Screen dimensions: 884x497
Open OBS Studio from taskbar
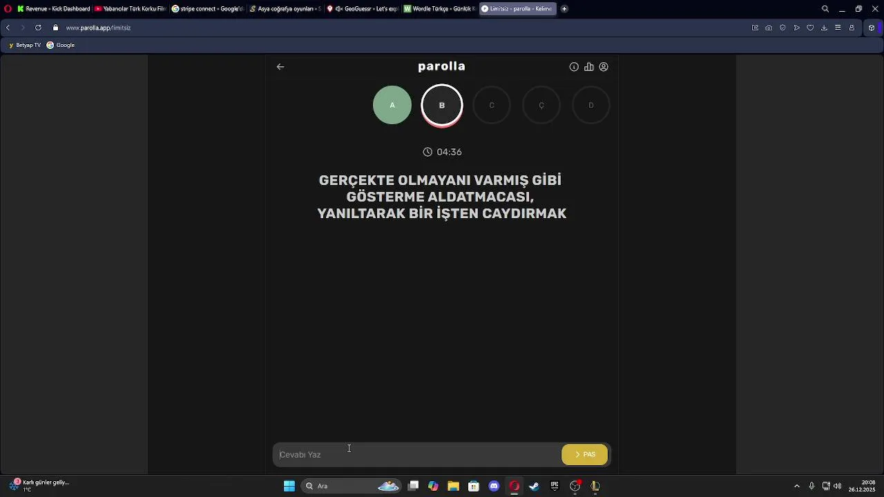pos(575,486)
